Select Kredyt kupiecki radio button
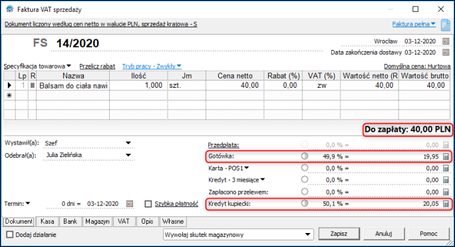This screenshot has width=455, height=247. pos(305,203)
